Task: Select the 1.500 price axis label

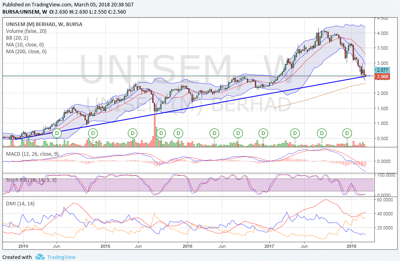Action: [x=382, y=108]
